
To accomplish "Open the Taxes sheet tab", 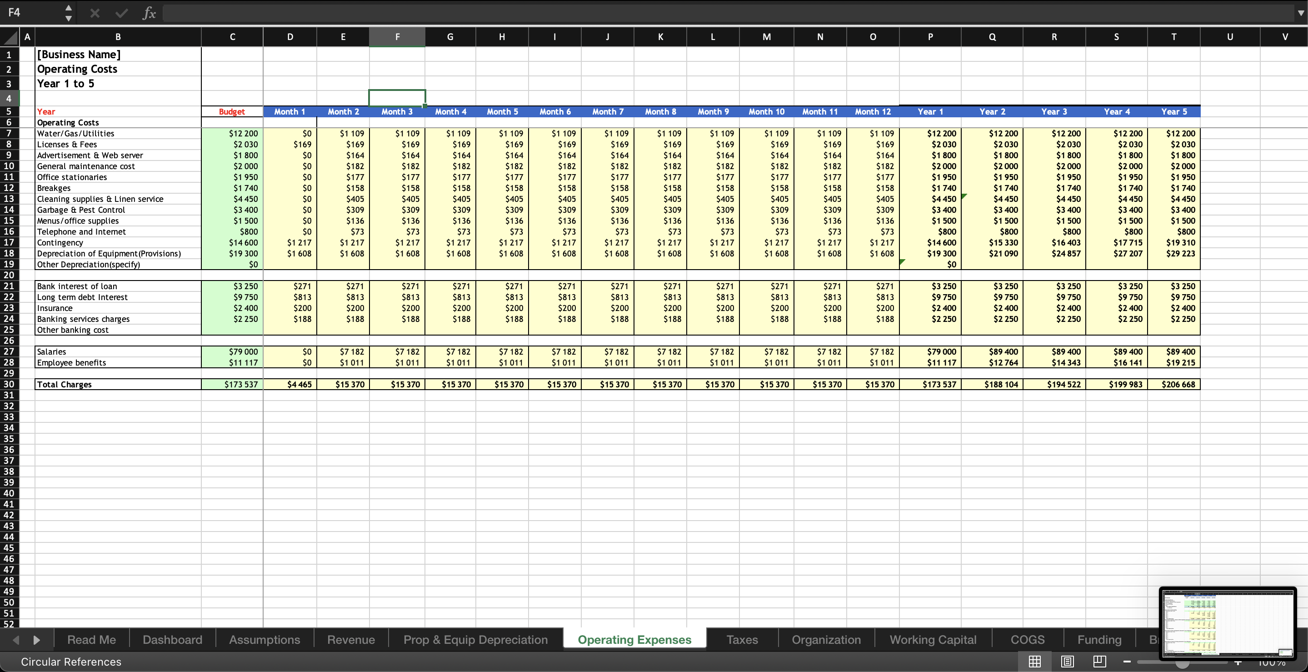I will point(742,640).
